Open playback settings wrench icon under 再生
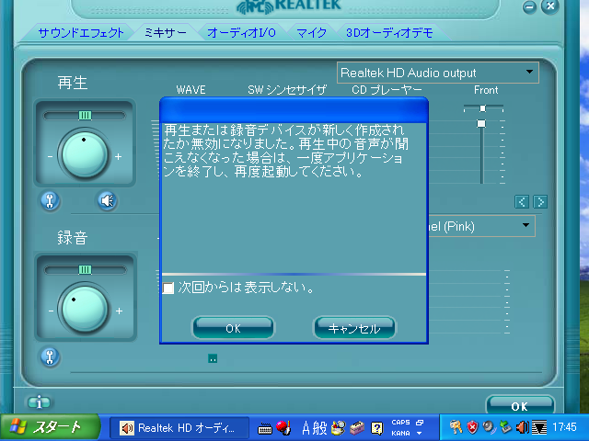The image size is (589, 441). tap(50, 200)
